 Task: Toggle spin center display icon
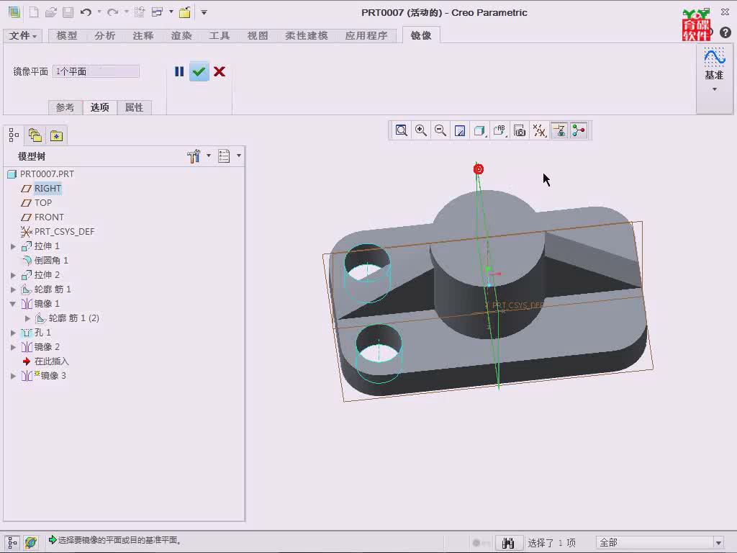579,130
